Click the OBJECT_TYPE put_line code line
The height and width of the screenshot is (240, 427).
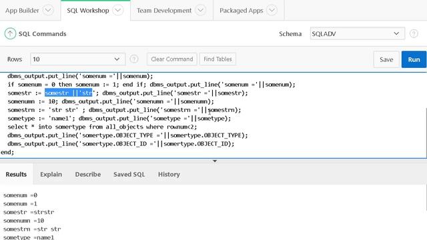coord(127,135)
